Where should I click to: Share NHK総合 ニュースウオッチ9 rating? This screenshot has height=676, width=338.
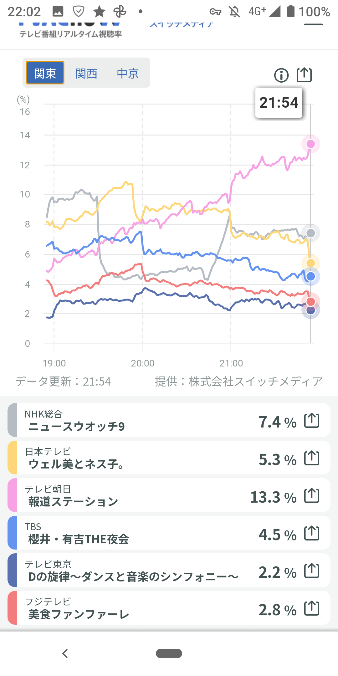pos(312,421)
